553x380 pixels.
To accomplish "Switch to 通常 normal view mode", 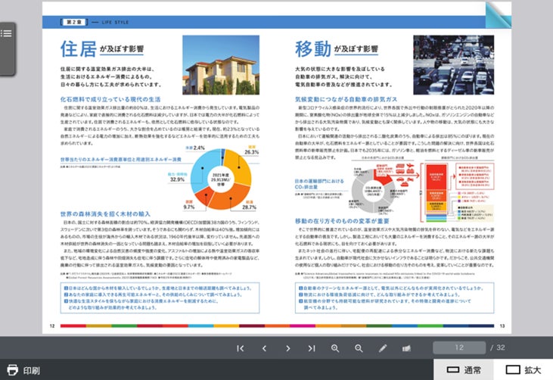I will pos(464,369).
